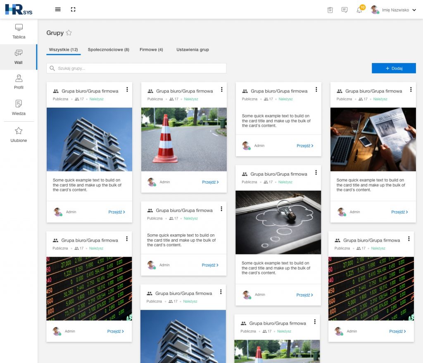Open notifications bell with the badge
The image size is (423, 363).
[360, 9]
